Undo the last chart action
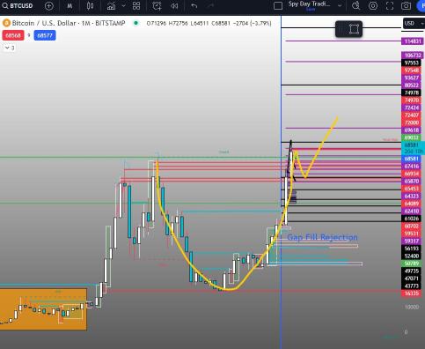The image size is (425, 349). tap(194, 6)
